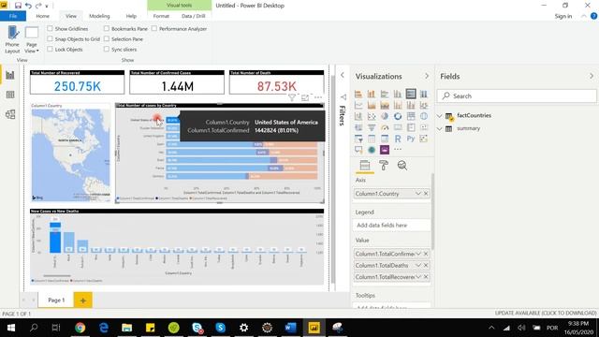Switch to Model view in left sidebar

pos(10,114)
